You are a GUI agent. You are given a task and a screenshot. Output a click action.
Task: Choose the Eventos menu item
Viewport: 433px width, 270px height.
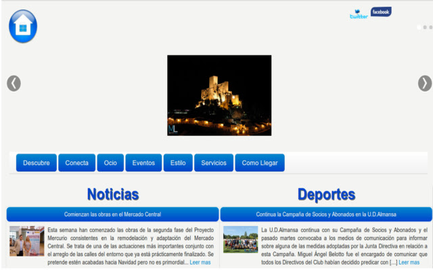[143, 163]
